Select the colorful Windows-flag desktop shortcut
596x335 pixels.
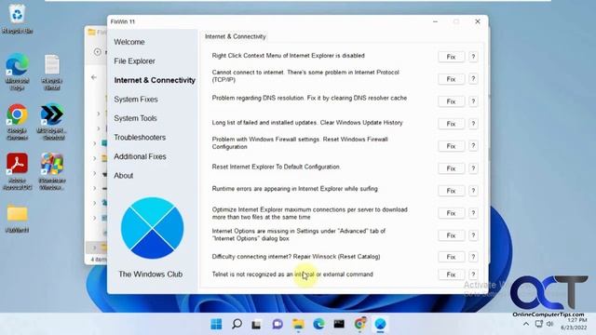pyautogui.click(x=52, y=171)
